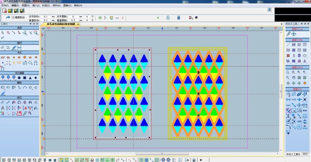
Task: Pin the 工具栏 panel using pushpin
Action: coord(33,24)
